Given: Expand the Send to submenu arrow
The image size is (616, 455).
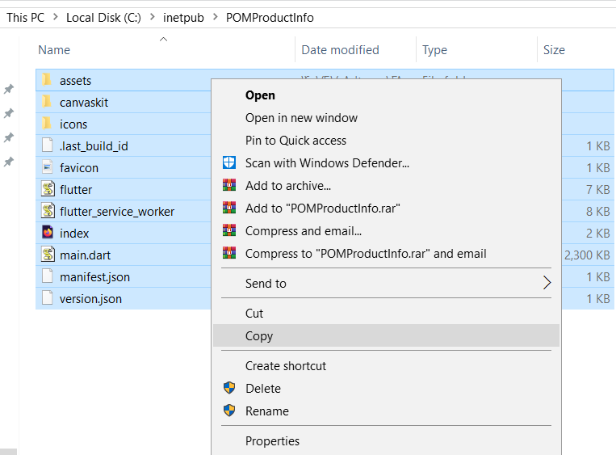Looking at the screenshot, I should tap(547, 283).
